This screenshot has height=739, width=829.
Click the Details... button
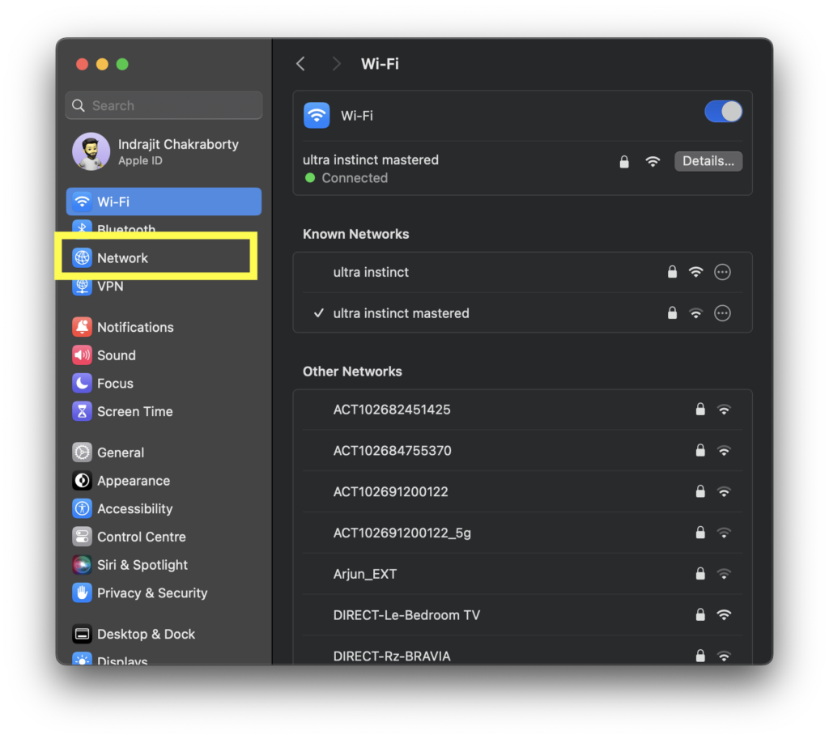[x=708, y=161]
